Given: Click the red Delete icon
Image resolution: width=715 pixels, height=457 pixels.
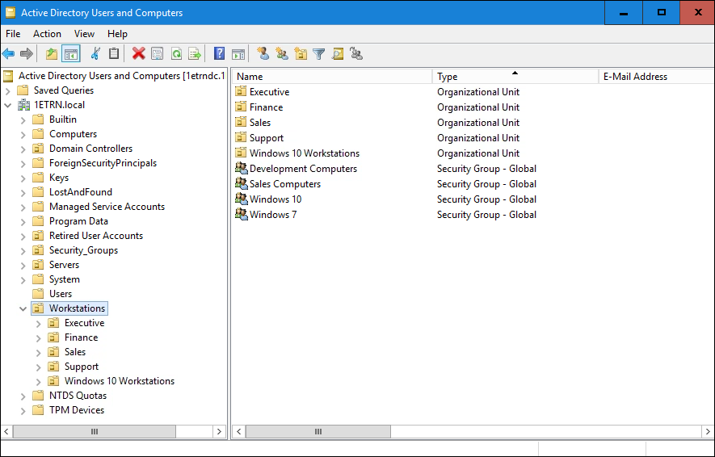Looking at the screenshot, I should tap(138, 54).
